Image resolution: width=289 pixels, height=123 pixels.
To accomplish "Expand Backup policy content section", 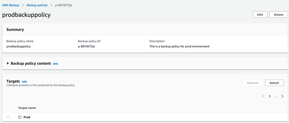I will [8, 63].
